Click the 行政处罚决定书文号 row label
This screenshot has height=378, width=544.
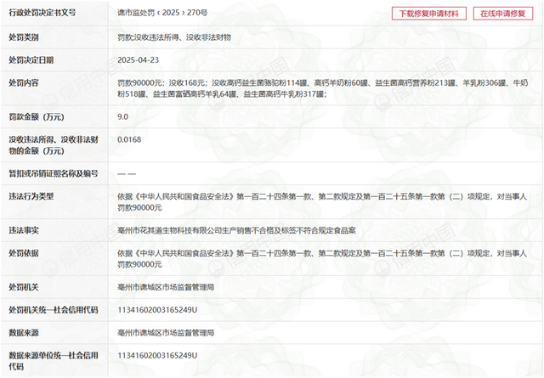42,14
